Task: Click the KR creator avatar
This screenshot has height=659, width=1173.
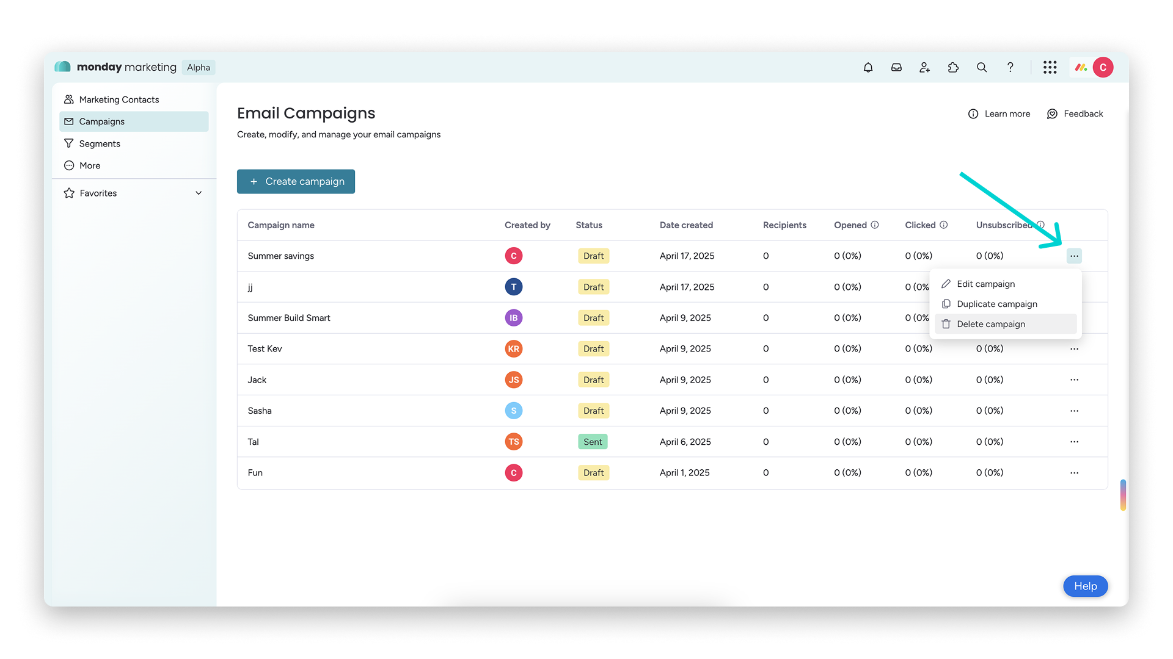Action: point(514,349)
